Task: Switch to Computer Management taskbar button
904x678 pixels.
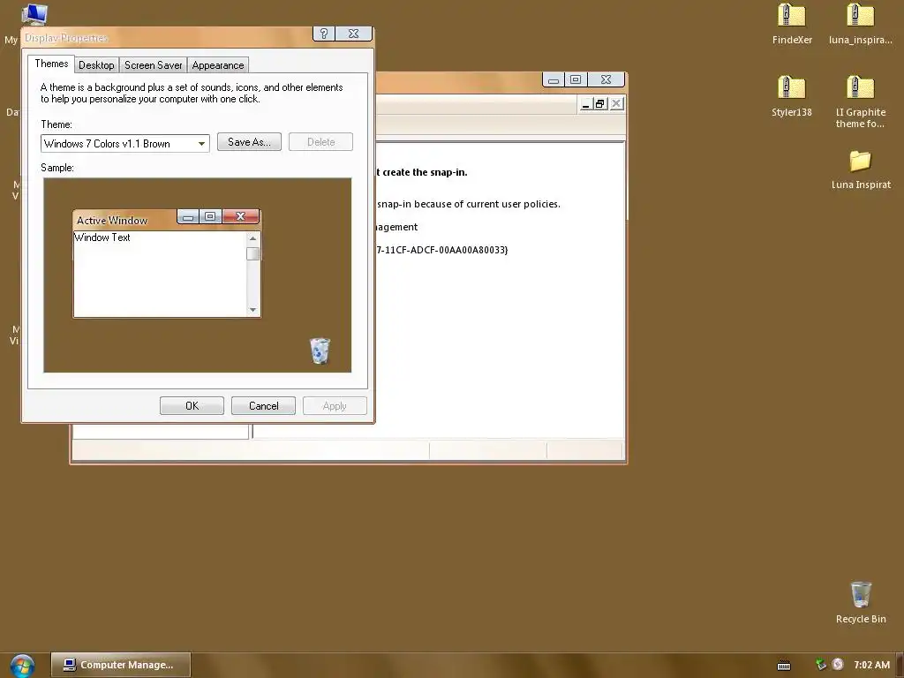Action: click(x=120, y=665)
